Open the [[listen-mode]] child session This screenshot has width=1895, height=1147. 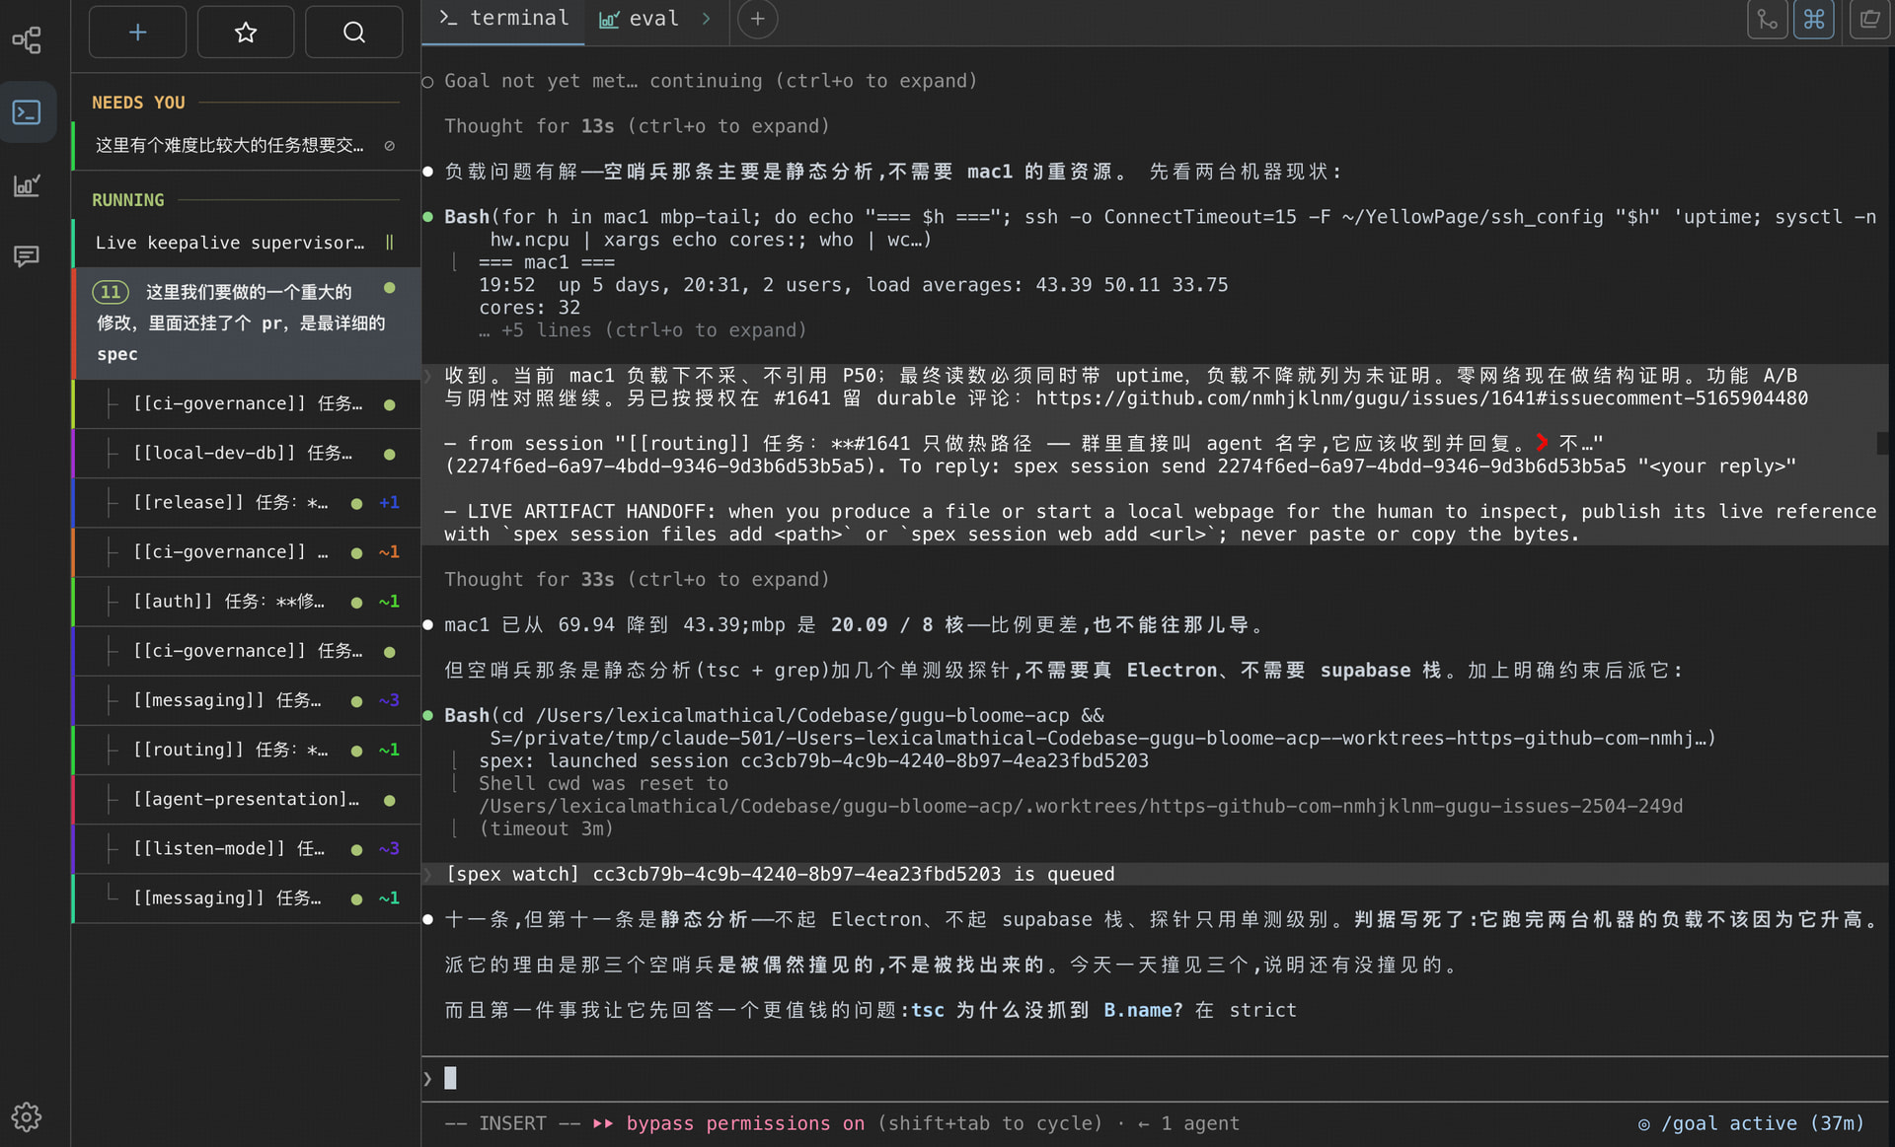tap(247, 849)
